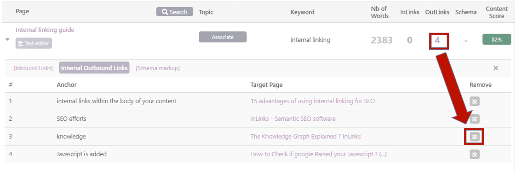Click the 'knowledge' anchor text
Screen dimensions: 516x176
tap(71, 136)
